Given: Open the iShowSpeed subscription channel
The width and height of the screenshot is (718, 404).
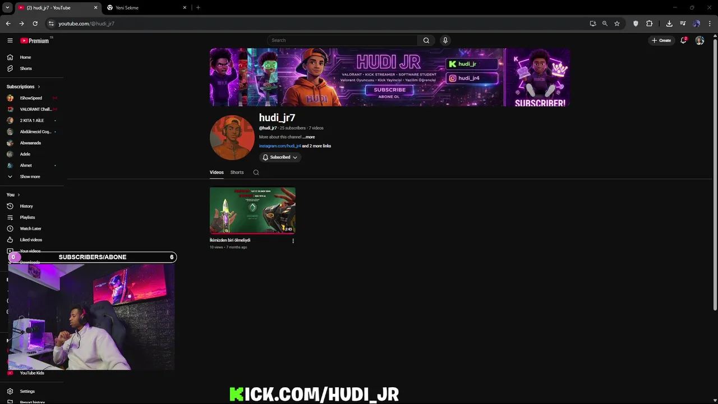Looking at the screenshot, I should pos(31,98).
